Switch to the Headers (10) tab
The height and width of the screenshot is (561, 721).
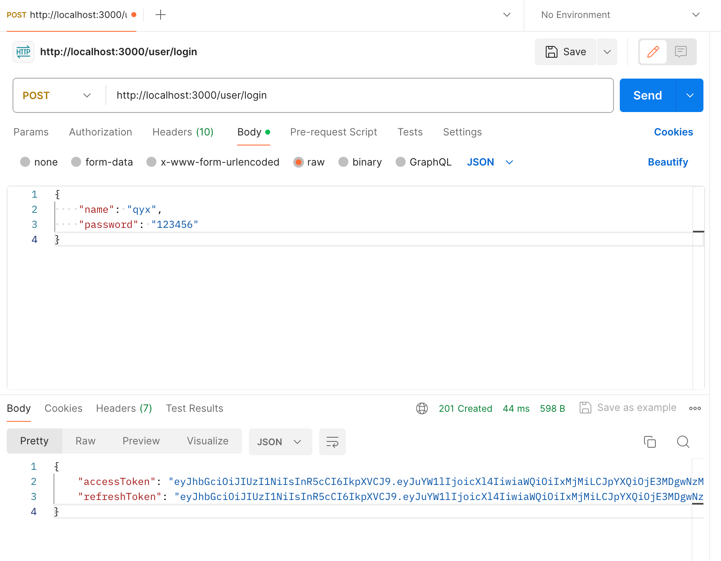coord(183,132)
